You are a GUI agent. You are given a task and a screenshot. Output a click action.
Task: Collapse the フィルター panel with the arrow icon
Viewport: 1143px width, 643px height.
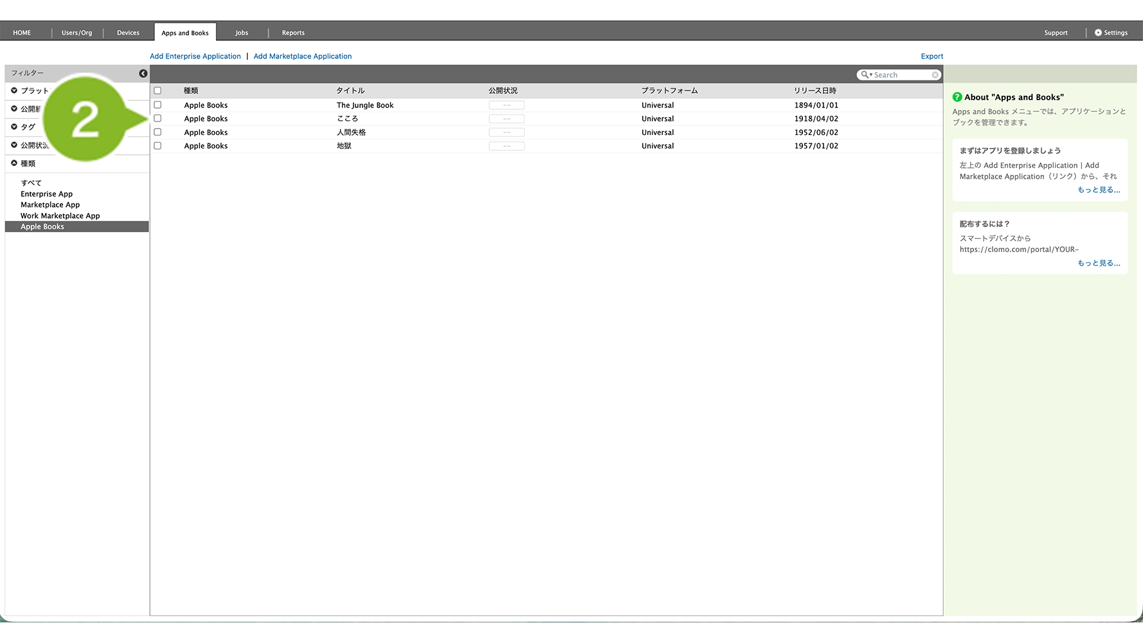click(x=143, y=73)
